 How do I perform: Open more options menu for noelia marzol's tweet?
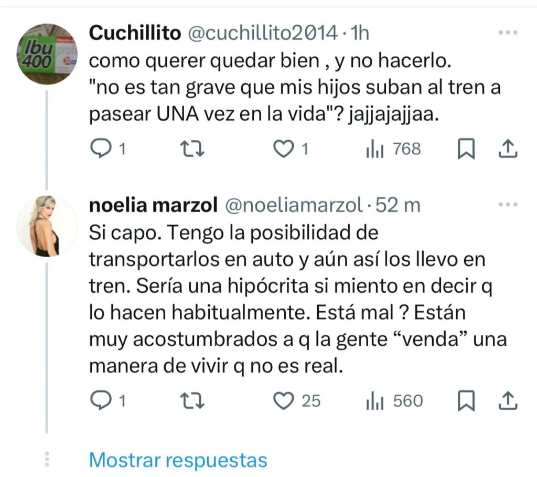pyautogui.click(x=507, y=206)
